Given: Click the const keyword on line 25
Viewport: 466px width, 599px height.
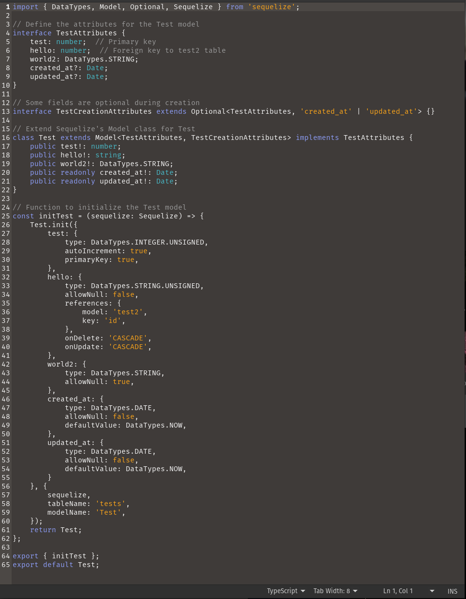Looking at the screenshot, I should pyautogui.click(x=24, y=216).
